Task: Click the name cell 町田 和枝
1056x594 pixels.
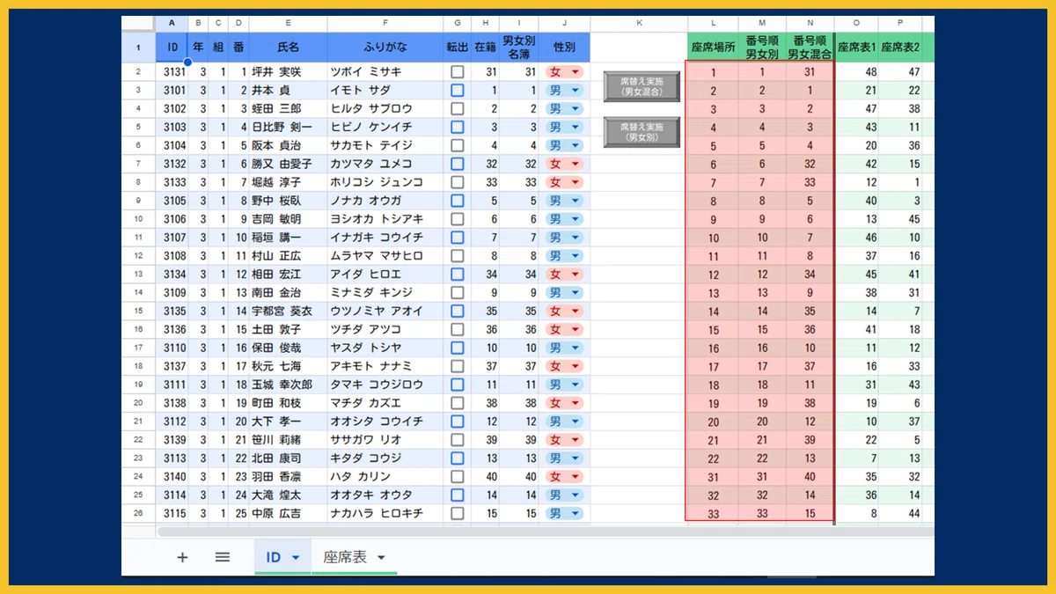Action: coord(288,403)
